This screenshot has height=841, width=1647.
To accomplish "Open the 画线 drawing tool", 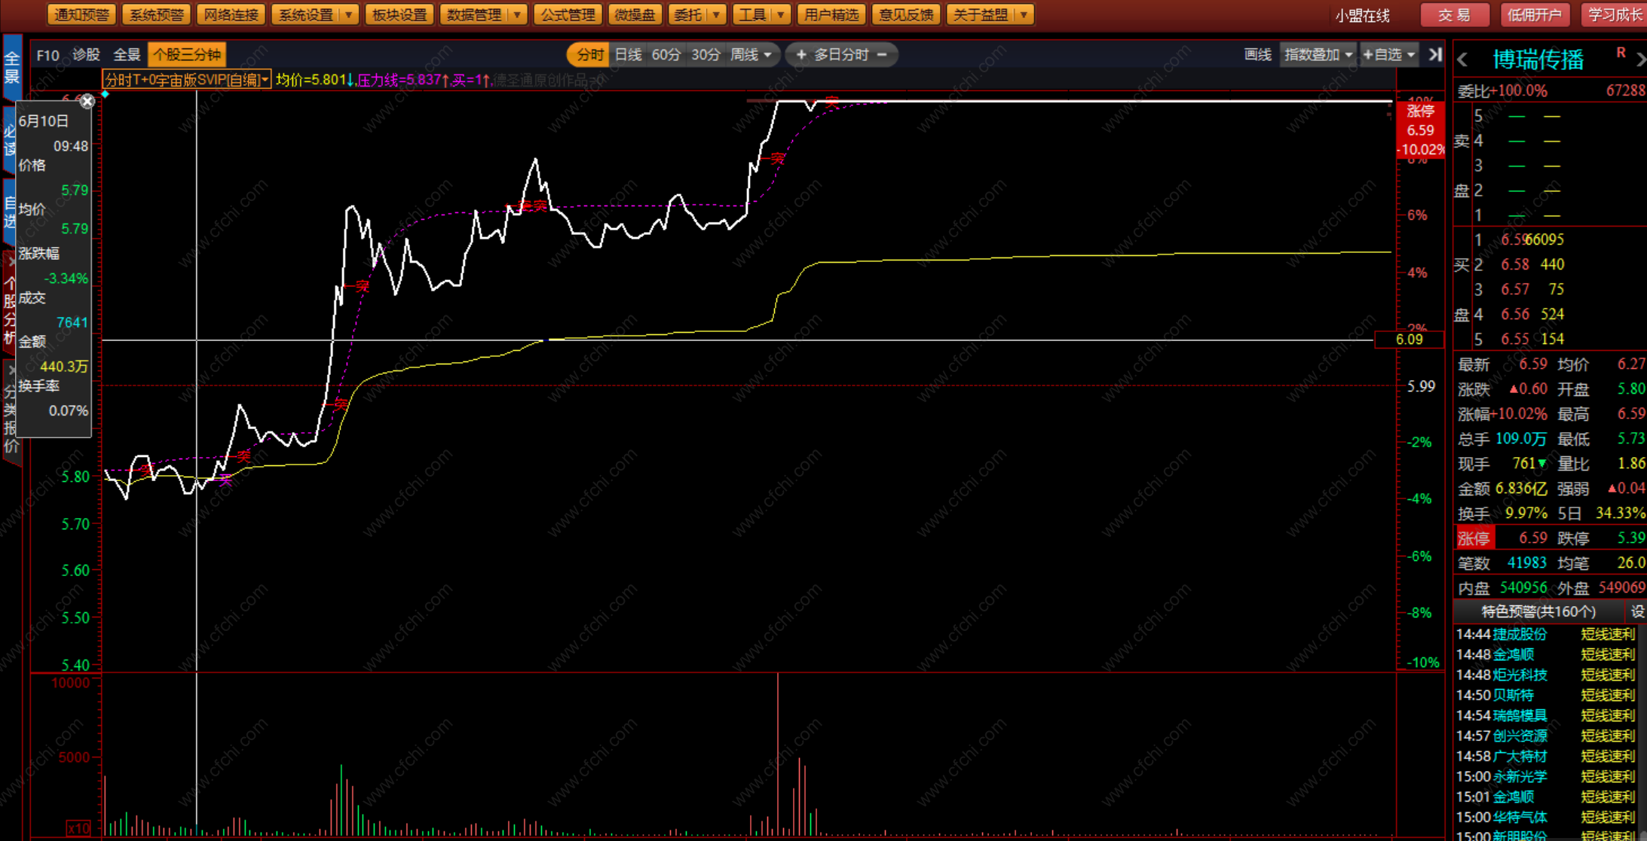I will coord(1257,55).
